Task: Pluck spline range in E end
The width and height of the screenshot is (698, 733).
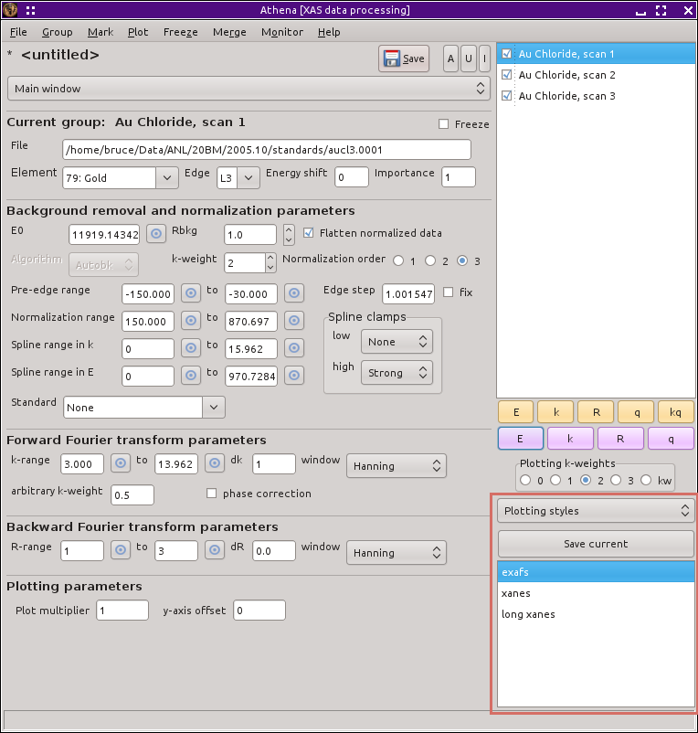Action: 294,376
